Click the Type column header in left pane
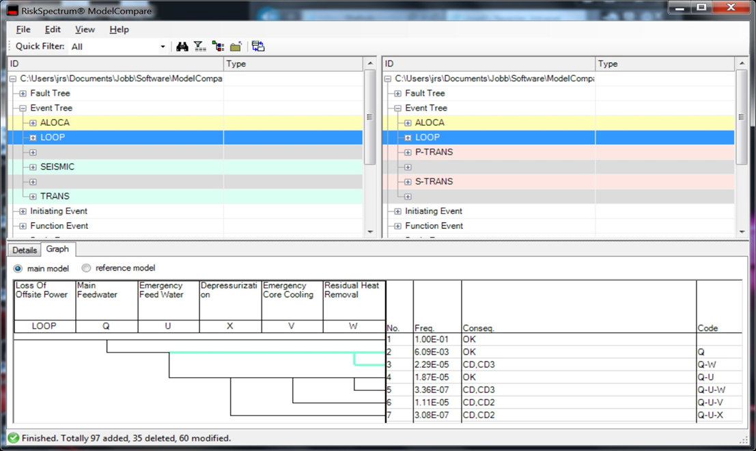Screen dimensions: 756x451 236,64
